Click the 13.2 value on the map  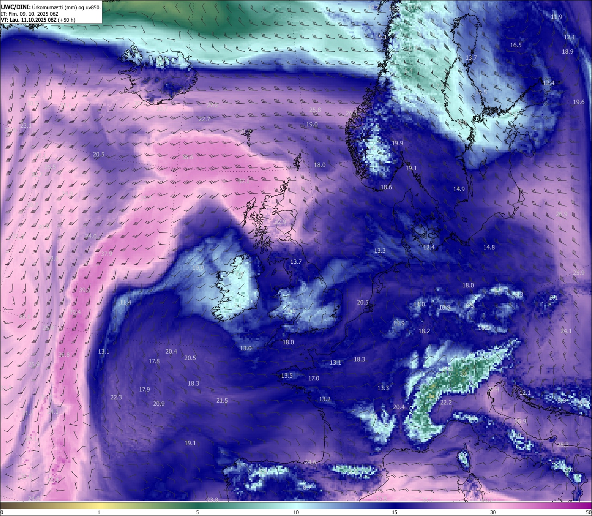click(x=325, y=399)
